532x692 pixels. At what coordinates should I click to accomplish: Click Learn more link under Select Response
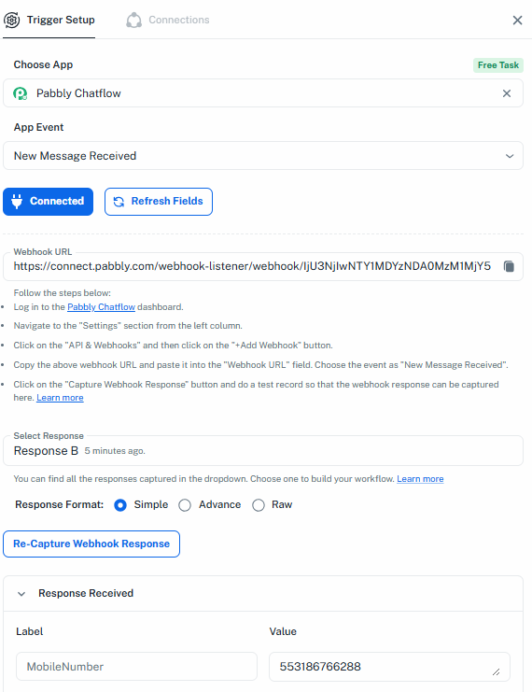pyautogui.click(x=420, y=479)
